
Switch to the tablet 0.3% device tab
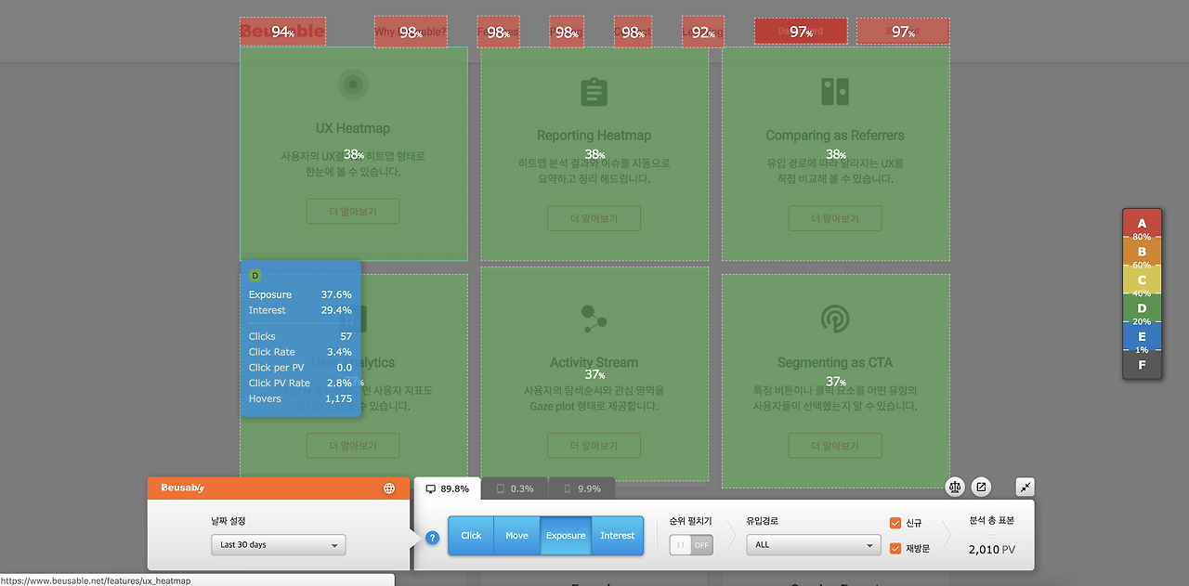pos(515,488)
